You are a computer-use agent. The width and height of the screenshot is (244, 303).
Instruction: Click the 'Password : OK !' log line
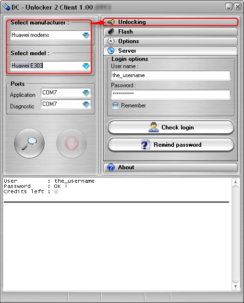[36, 186]
